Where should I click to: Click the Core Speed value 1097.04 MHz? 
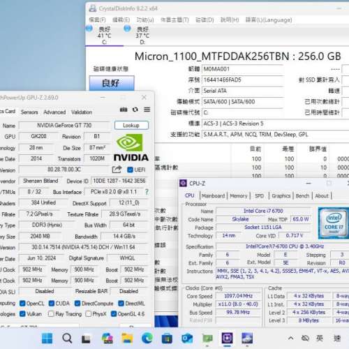[238, 296]
